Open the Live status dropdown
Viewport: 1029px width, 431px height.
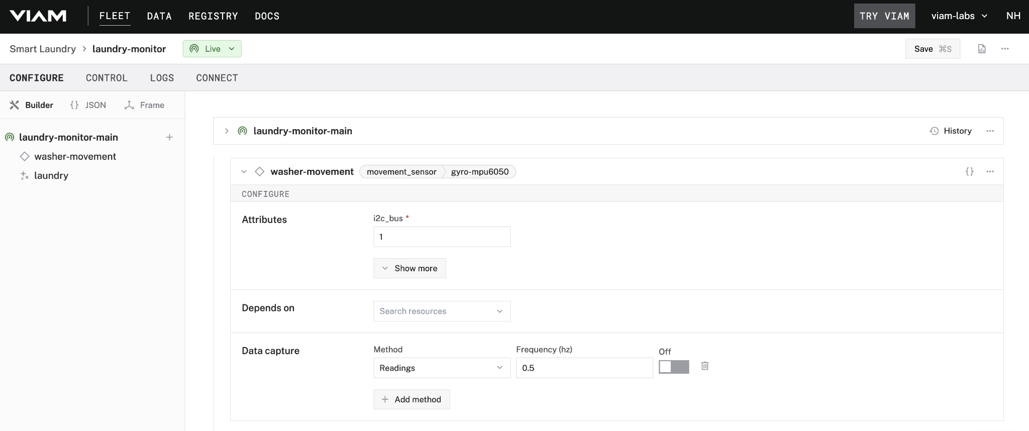tap(212, 49)
